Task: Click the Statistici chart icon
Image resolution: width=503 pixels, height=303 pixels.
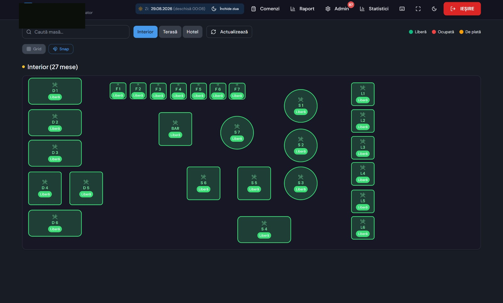Action: (x=362, y=9)
